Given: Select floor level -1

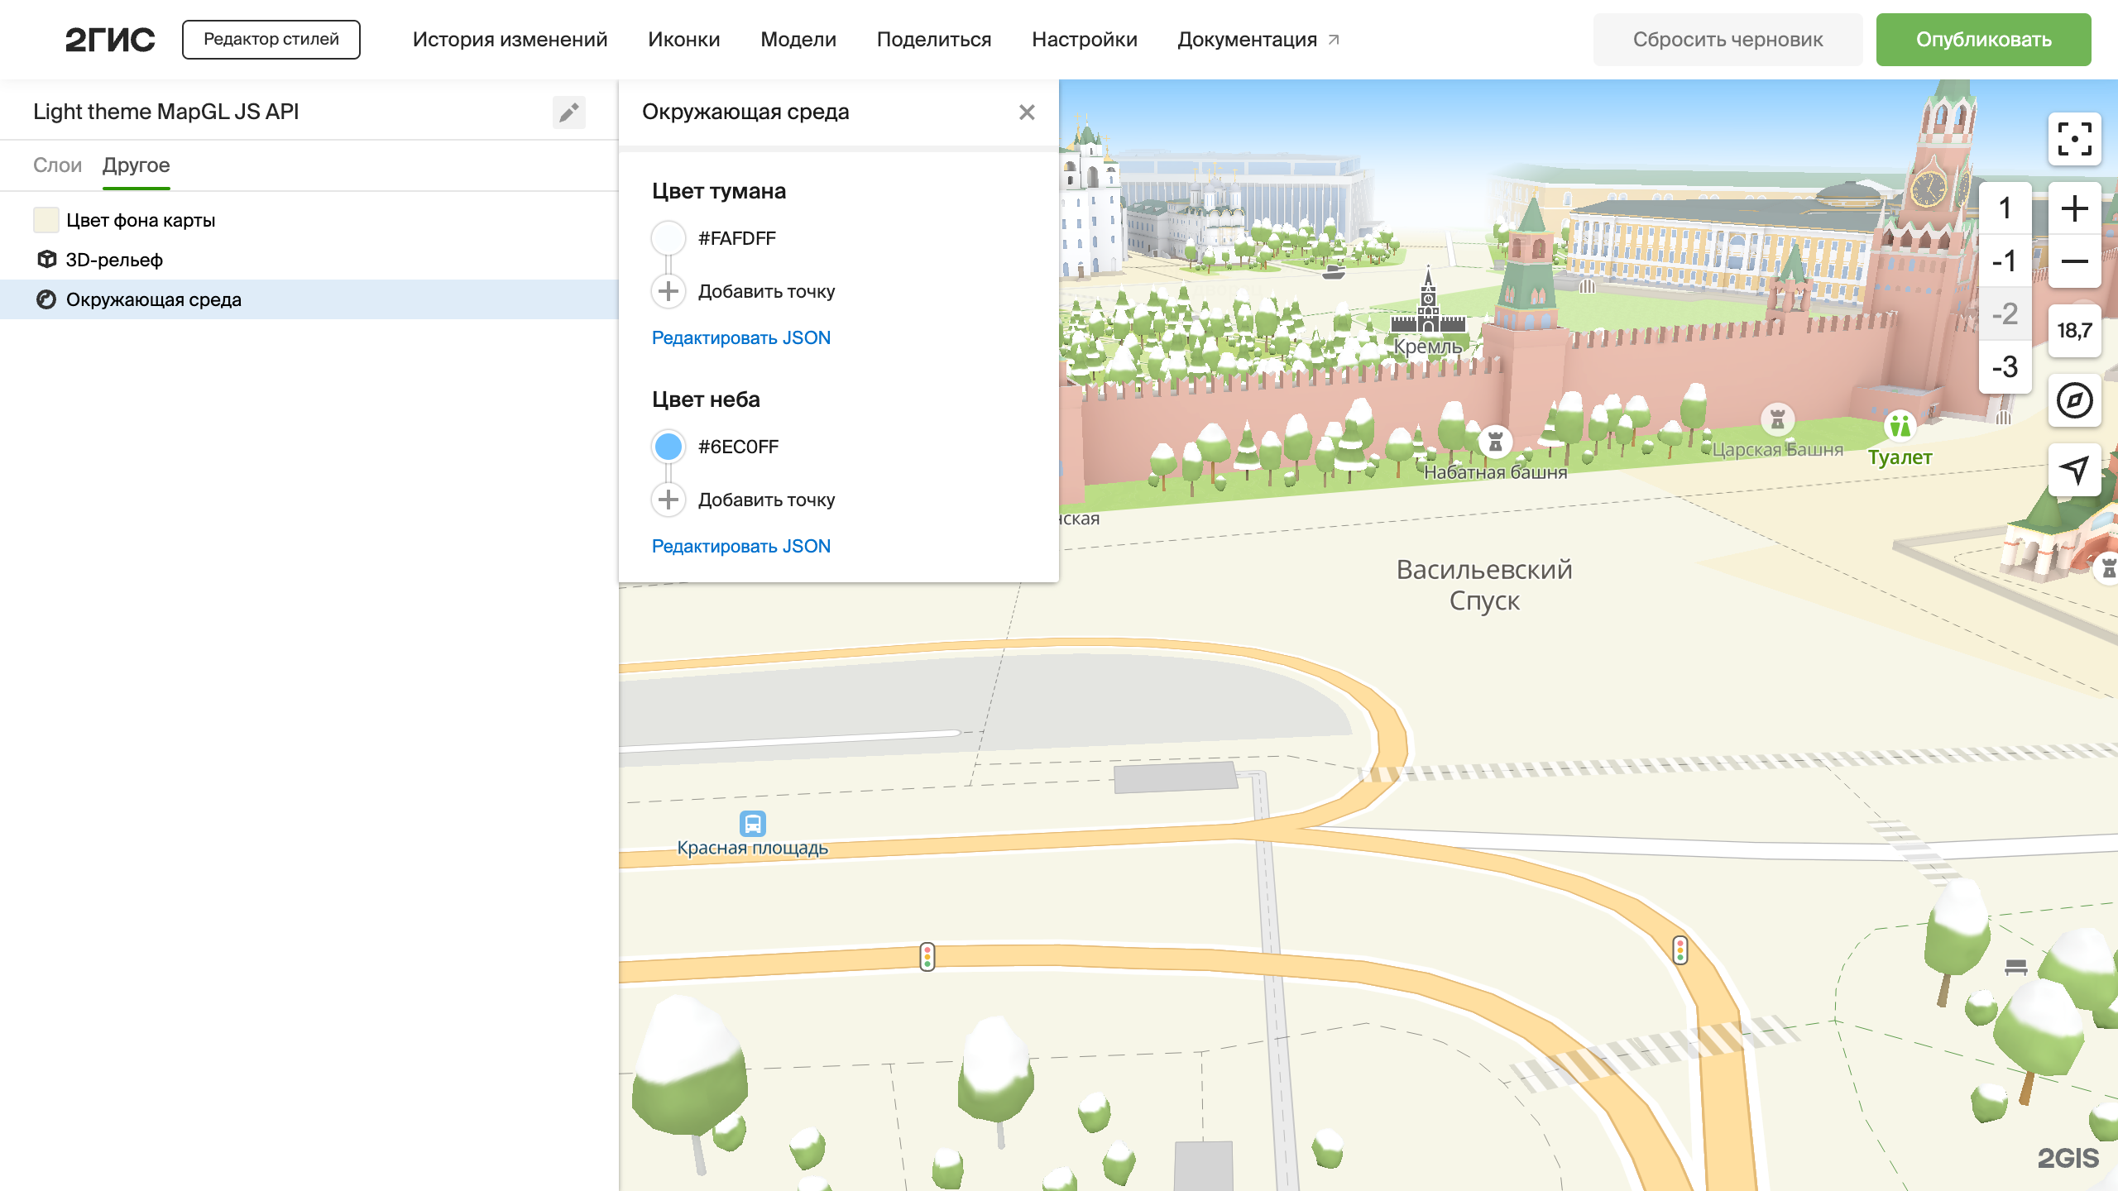Looking at the screenshot, I should [2005, 261].
